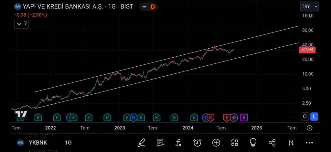Viewport: 331px width, 152px height.
Task: Open the YKBNK symbol search
Action: [38, 143]
